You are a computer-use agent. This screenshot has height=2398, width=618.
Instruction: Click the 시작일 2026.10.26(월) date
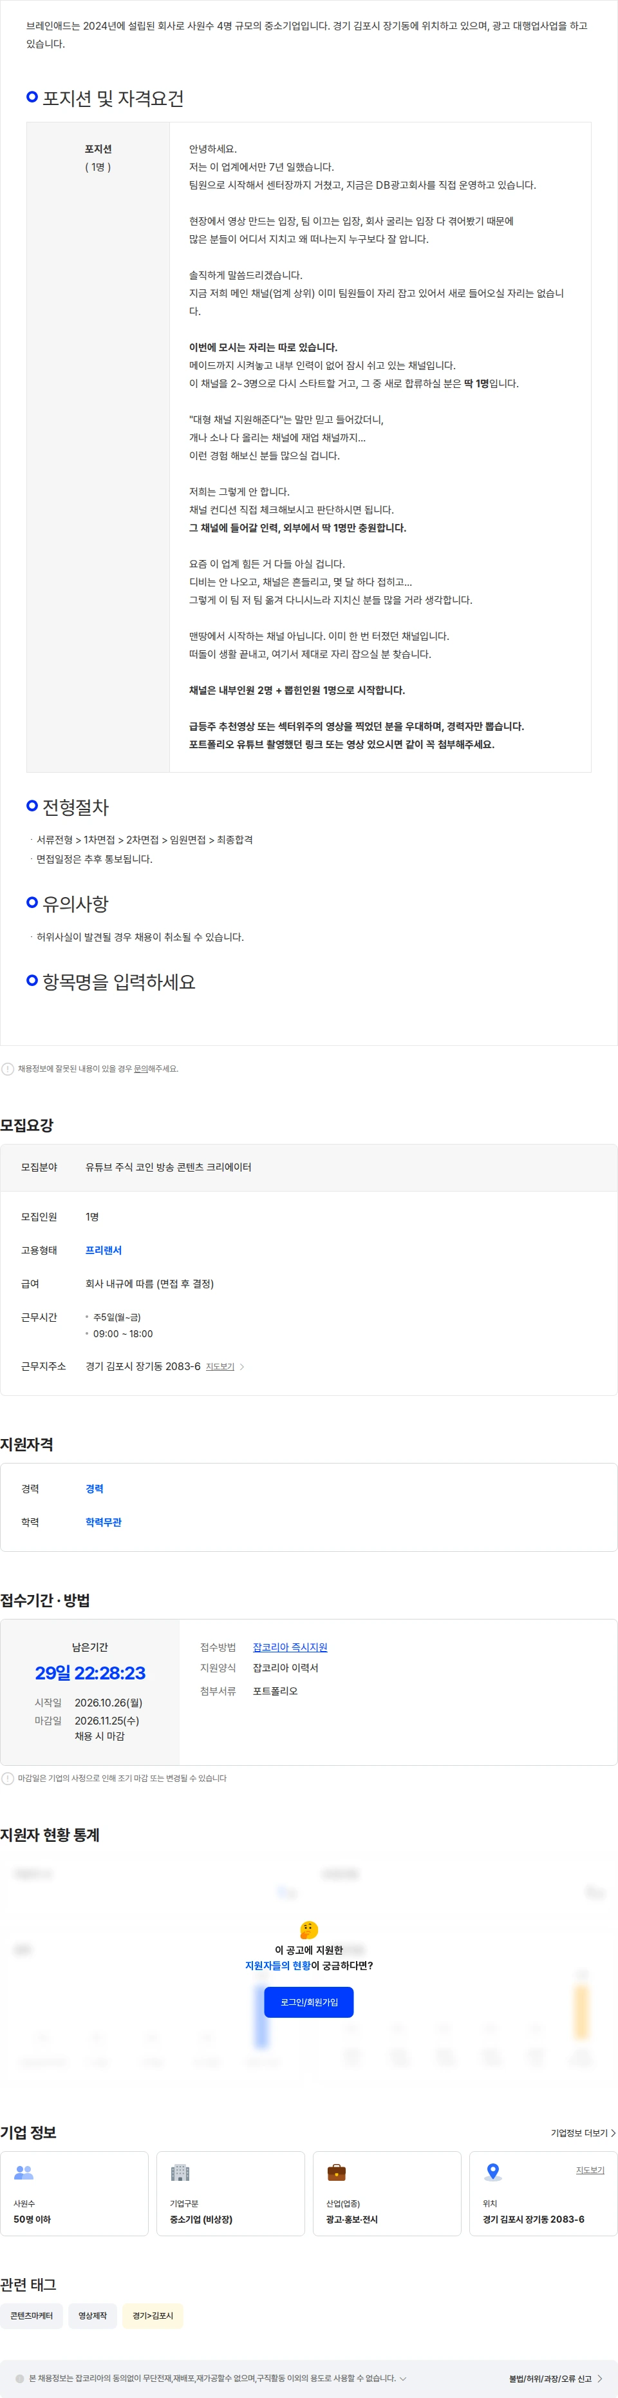click(109, 1703)
